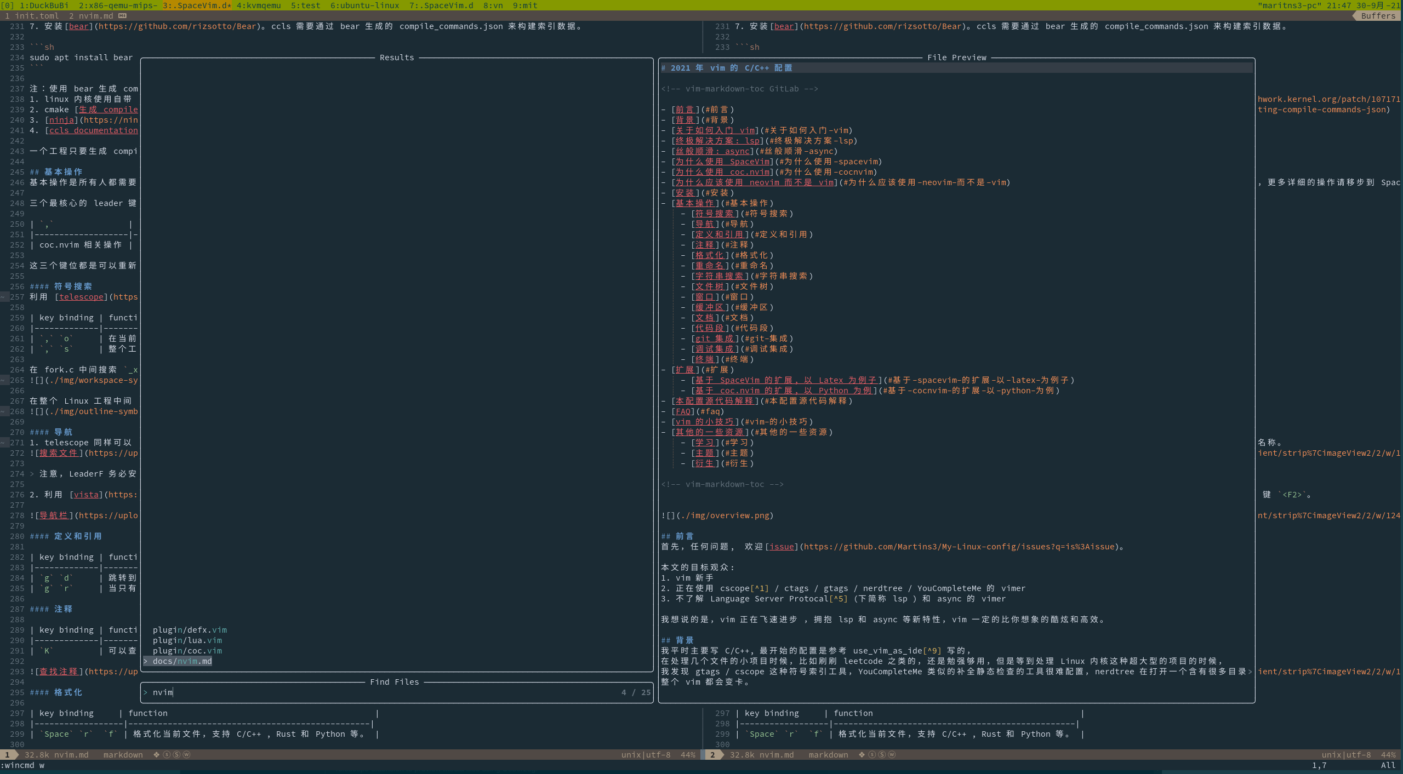This screenshot has height=774, width=1403.
Task: Click the 安装 TOC link in preview
Action: [685, 193]
